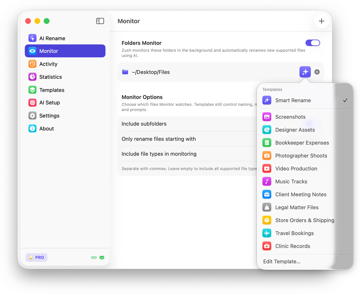
Task: Click the Clinic Records medical kit icon
Action: 267,246
